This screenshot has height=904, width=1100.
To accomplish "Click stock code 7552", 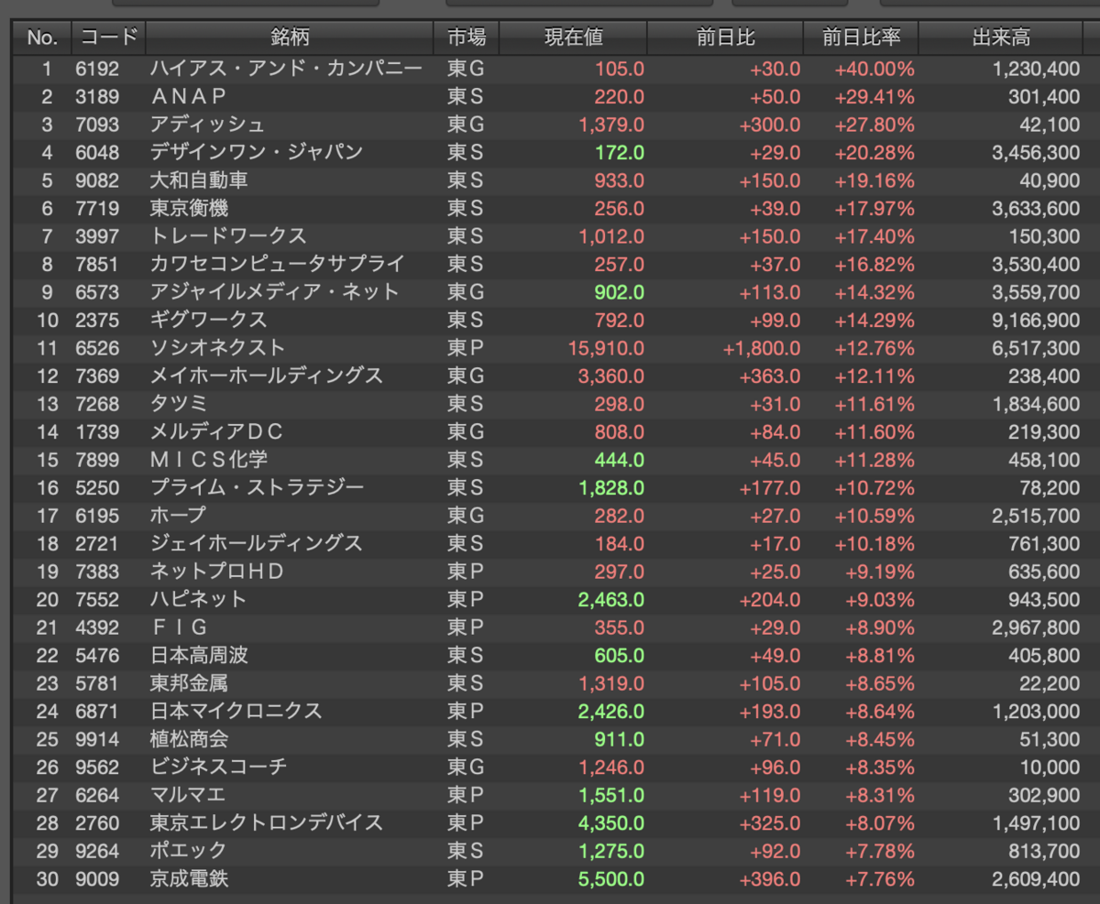I will (x=97, y=599).
